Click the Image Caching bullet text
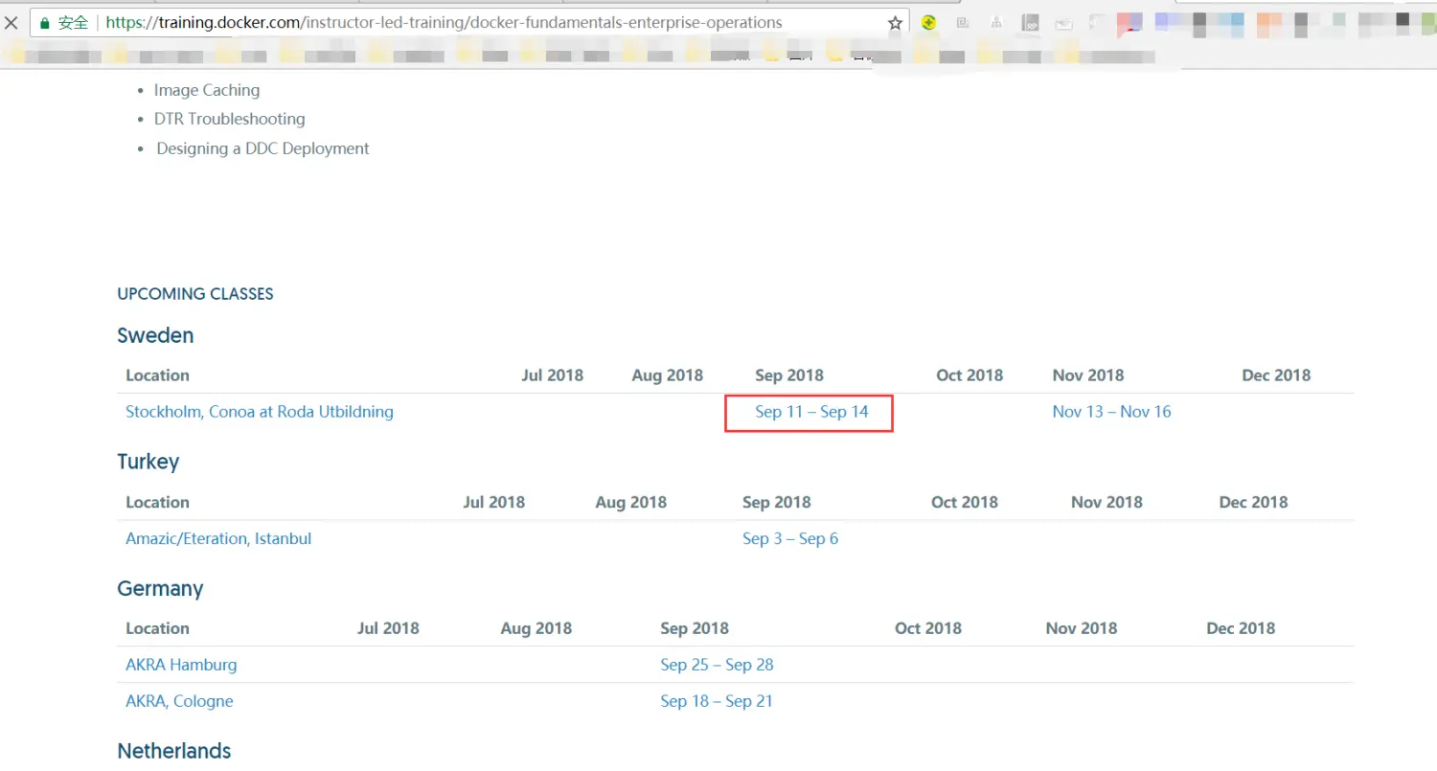Image resolution: width=1437 pixels, height=771 pixels. [x=207, y=90]
